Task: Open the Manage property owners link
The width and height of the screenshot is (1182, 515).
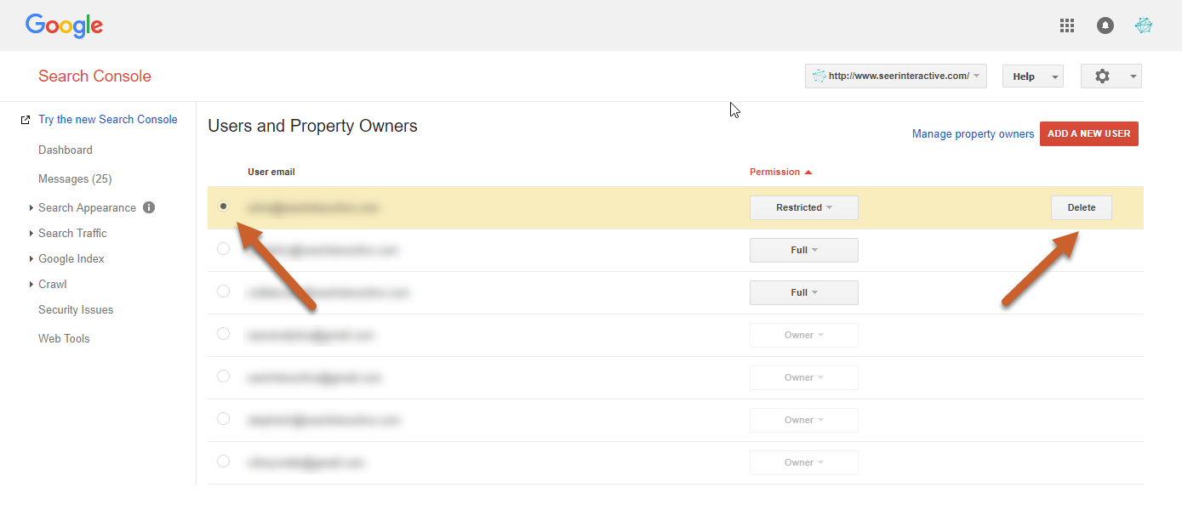Action: (x=973, y=134)
